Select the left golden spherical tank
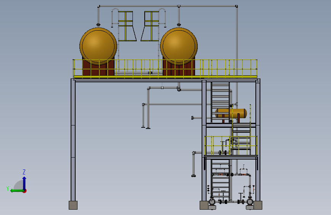Image resolution: width=331 pixels, height=215 pixels. coord(98,46)
